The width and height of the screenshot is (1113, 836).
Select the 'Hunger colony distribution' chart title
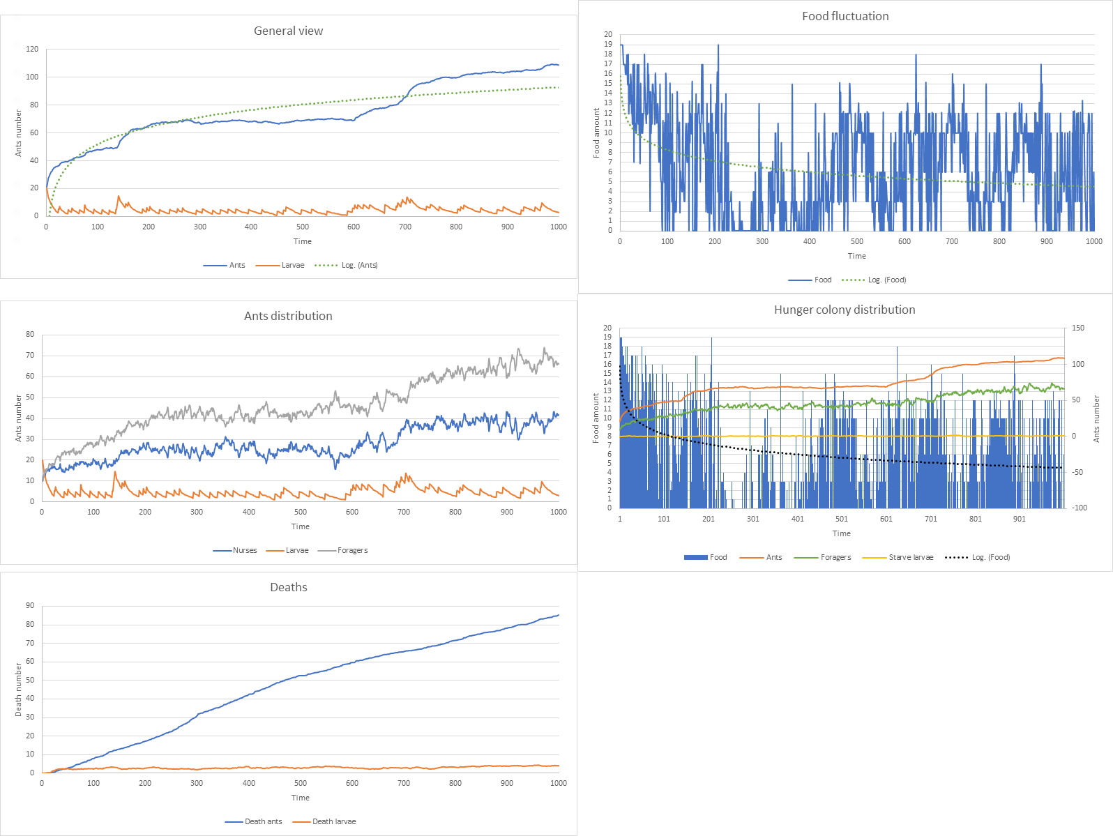point(845,310)
